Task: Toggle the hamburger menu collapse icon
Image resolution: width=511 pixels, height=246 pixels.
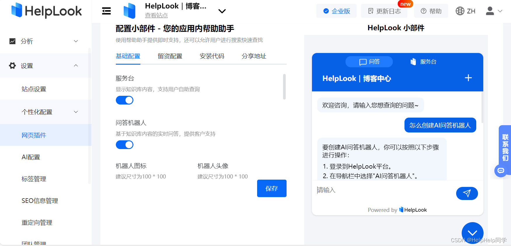Action: point(106,11)
